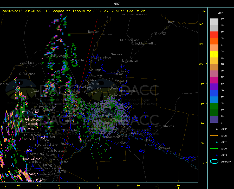This screenshot has height=189, width=234.
Task: Click the 'dBZ' legend heading
Action: (x=220, y=13)
